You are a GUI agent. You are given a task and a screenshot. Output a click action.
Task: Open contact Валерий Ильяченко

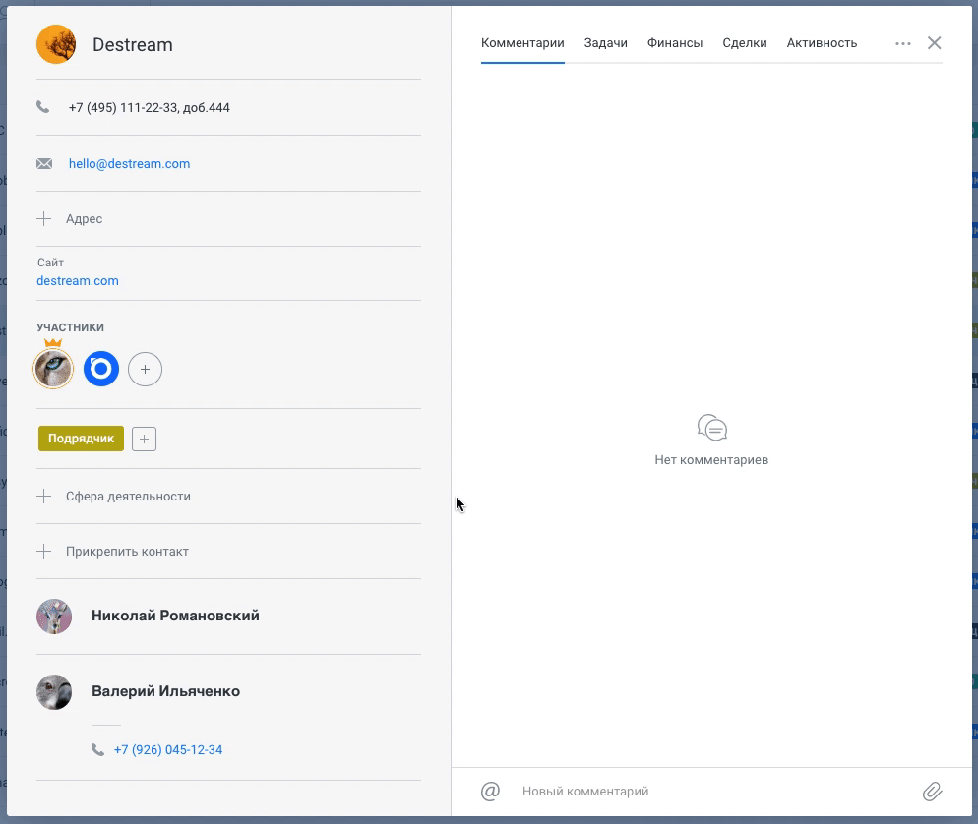[x=166, y=691]
